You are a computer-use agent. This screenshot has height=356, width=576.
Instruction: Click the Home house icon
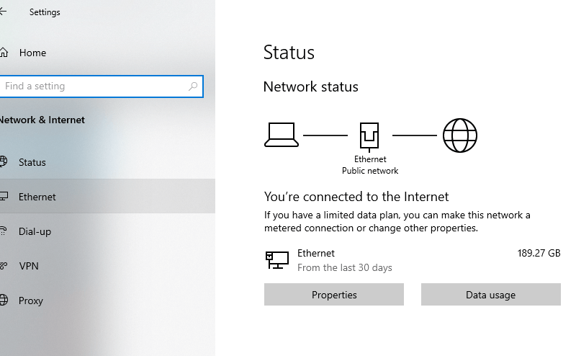tap(4, 53)
